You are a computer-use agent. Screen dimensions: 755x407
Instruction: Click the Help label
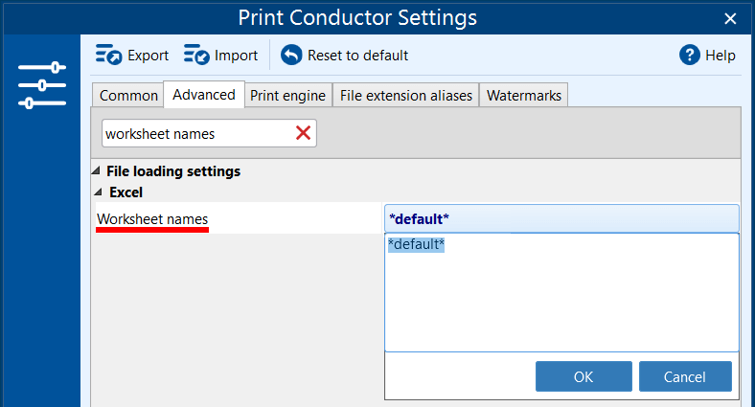coord(721,56)
